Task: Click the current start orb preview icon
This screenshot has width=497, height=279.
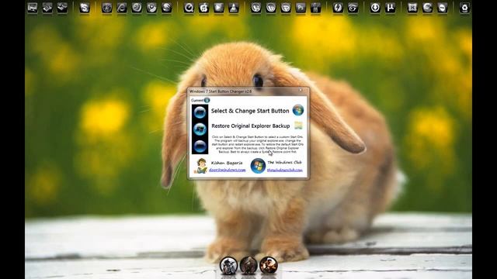Action: tap(207, 100)
